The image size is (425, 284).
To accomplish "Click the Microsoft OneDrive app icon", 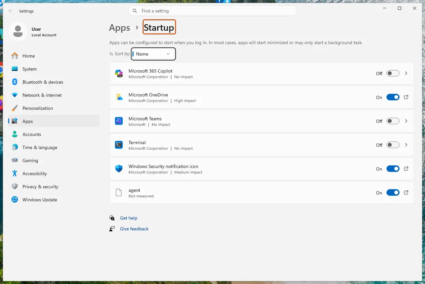I will pyautogui.click(x=119, y=97).
